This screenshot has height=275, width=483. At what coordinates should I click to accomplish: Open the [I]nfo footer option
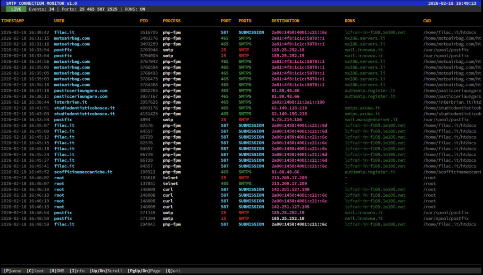click(x=77, y=271)
